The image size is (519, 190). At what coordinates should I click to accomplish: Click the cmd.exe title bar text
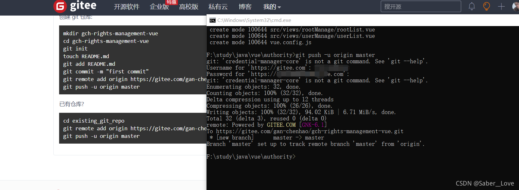(x=254, y=20)
